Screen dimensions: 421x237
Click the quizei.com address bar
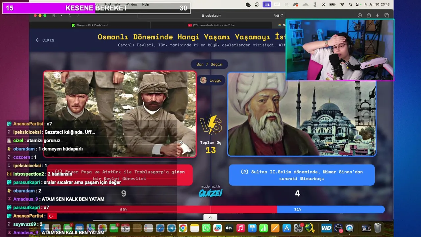[x=211, y=15]
